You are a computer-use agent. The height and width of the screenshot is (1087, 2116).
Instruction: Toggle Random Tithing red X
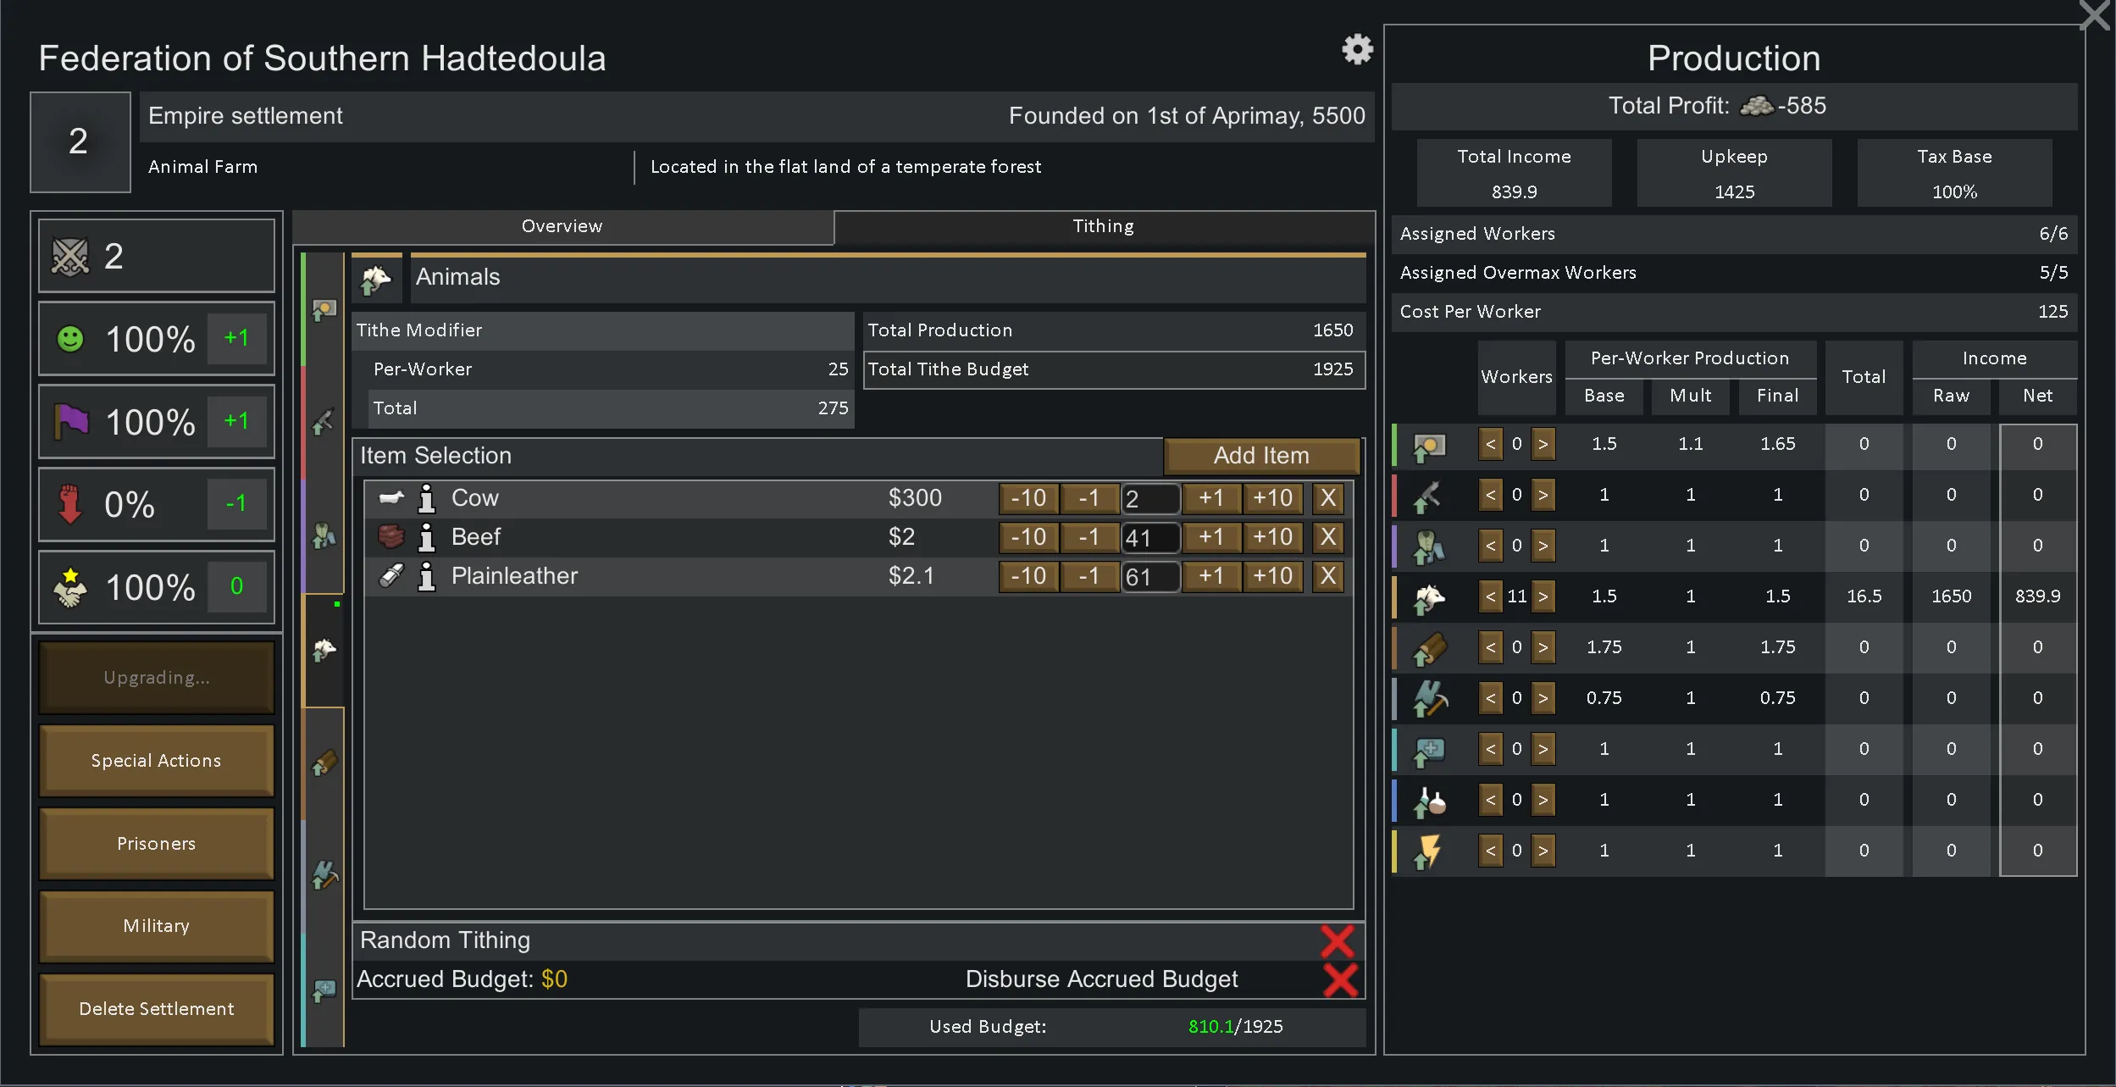pos(1338,940)
